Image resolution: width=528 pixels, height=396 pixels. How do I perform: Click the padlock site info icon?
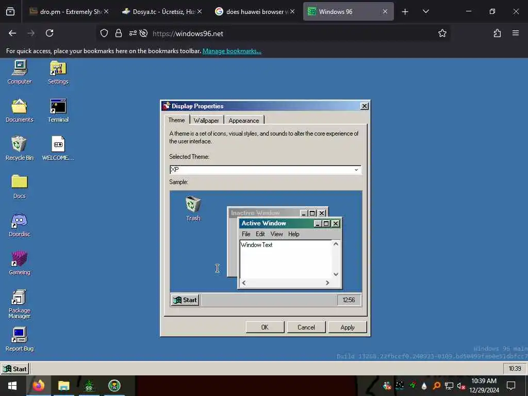click(x=118, y=33)
